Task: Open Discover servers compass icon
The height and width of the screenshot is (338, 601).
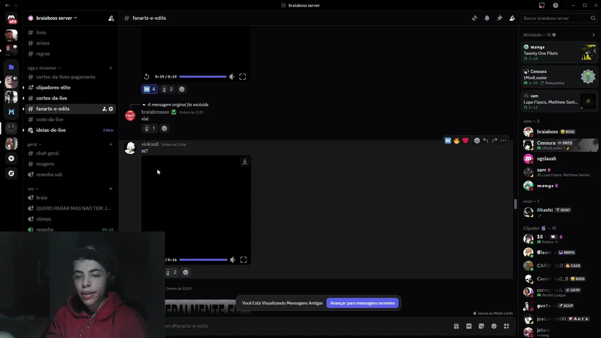Action: pos(11,173)
